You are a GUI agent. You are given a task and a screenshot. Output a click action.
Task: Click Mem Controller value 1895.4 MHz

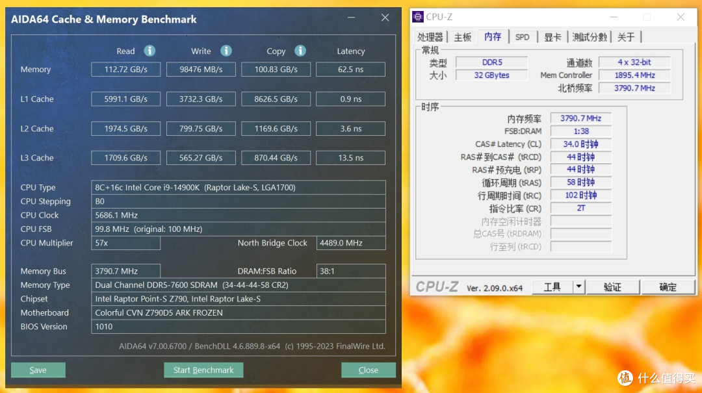634,75
